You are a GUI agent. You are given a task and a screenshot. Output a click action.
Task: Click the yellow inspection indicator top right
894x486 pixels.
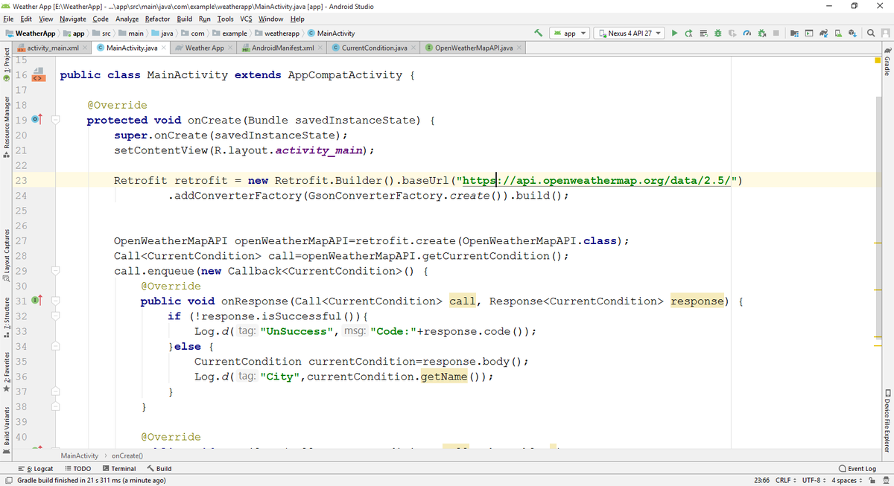pyautogui.click(x=878, y=60)
